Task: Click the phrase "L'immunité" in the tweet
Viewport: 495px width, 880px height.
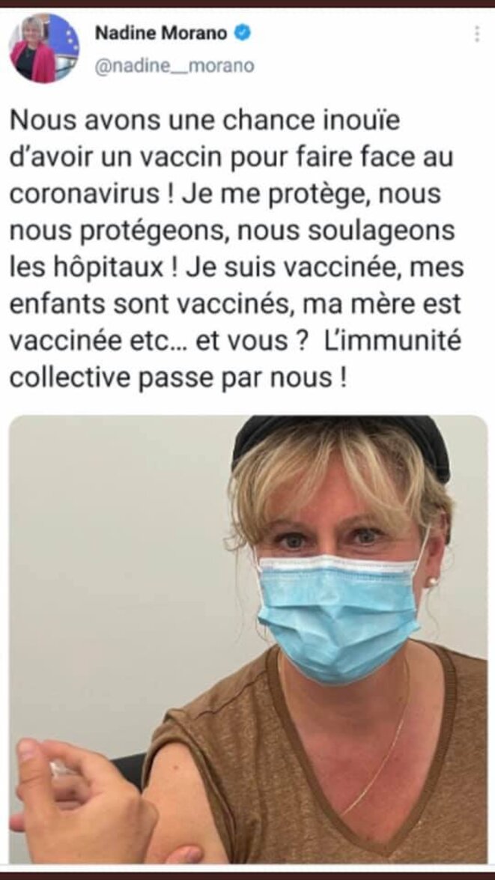Action: 393,340
